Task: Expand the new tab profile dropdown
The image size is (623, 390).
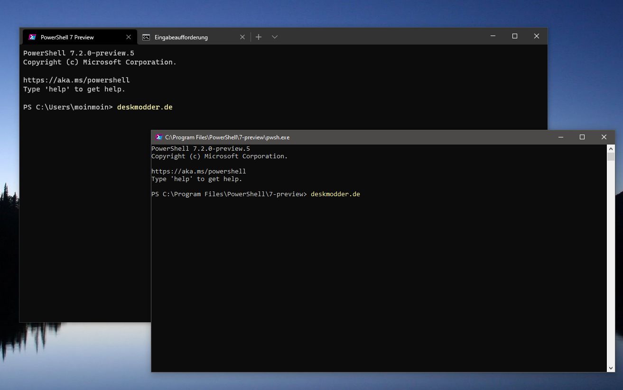Action: (275, 37)
